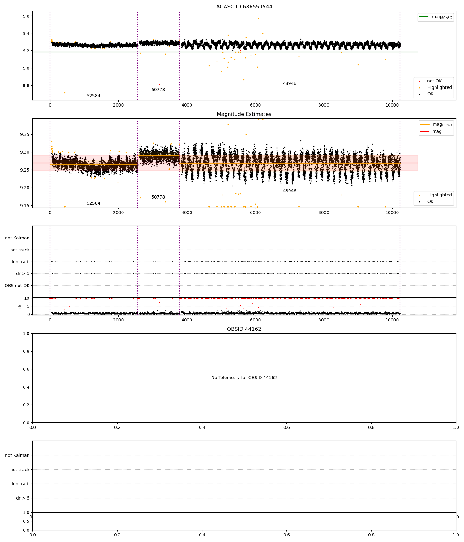
Task: Click the red 'mag' legend entry
Action: pos(431,132)
